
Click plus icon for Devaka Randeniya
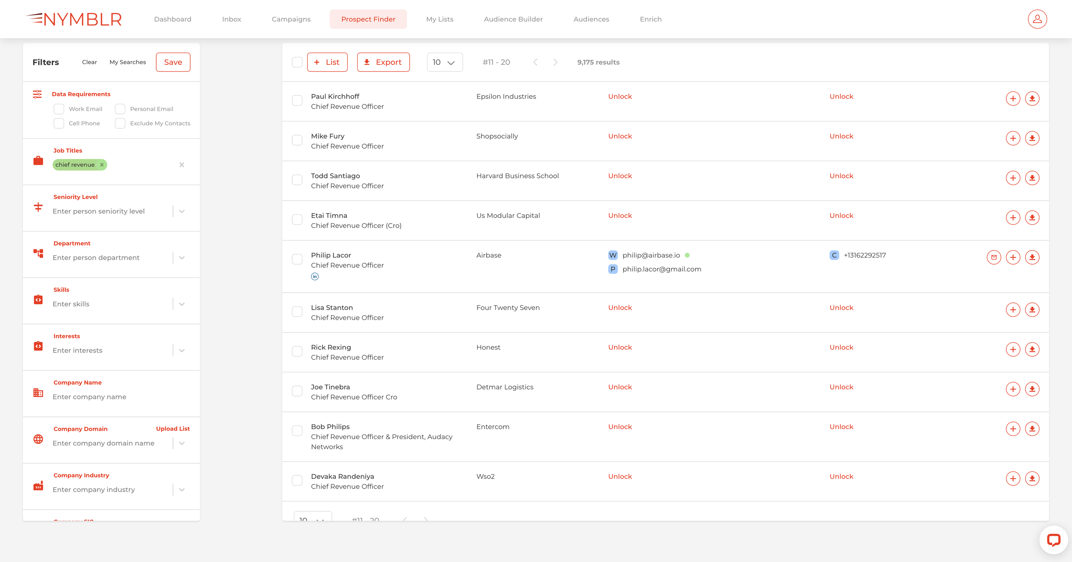tap(1013, 479)
